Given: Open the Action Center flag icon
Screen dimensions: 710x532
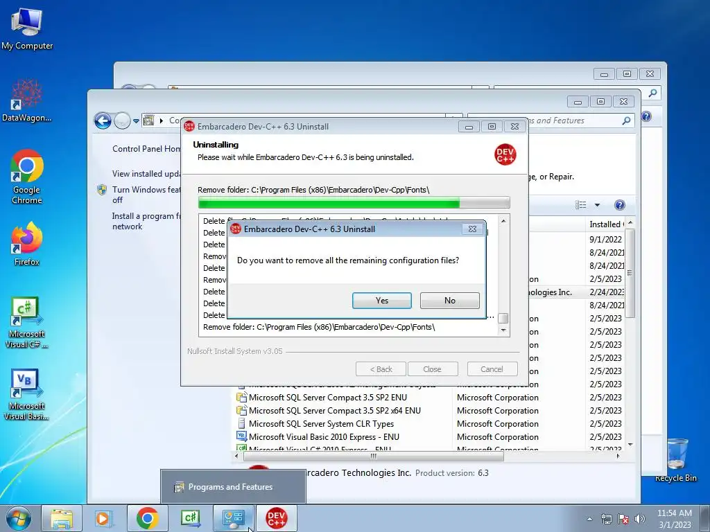Looking at the screenshot, I should point(623,519).
